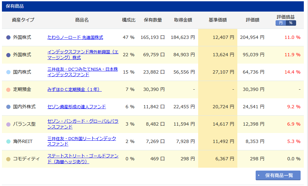Click the 資産タイプ column header

tap(23, 20)
